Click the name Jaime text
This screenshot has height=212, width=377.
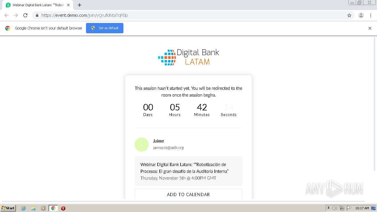point(158,141)
